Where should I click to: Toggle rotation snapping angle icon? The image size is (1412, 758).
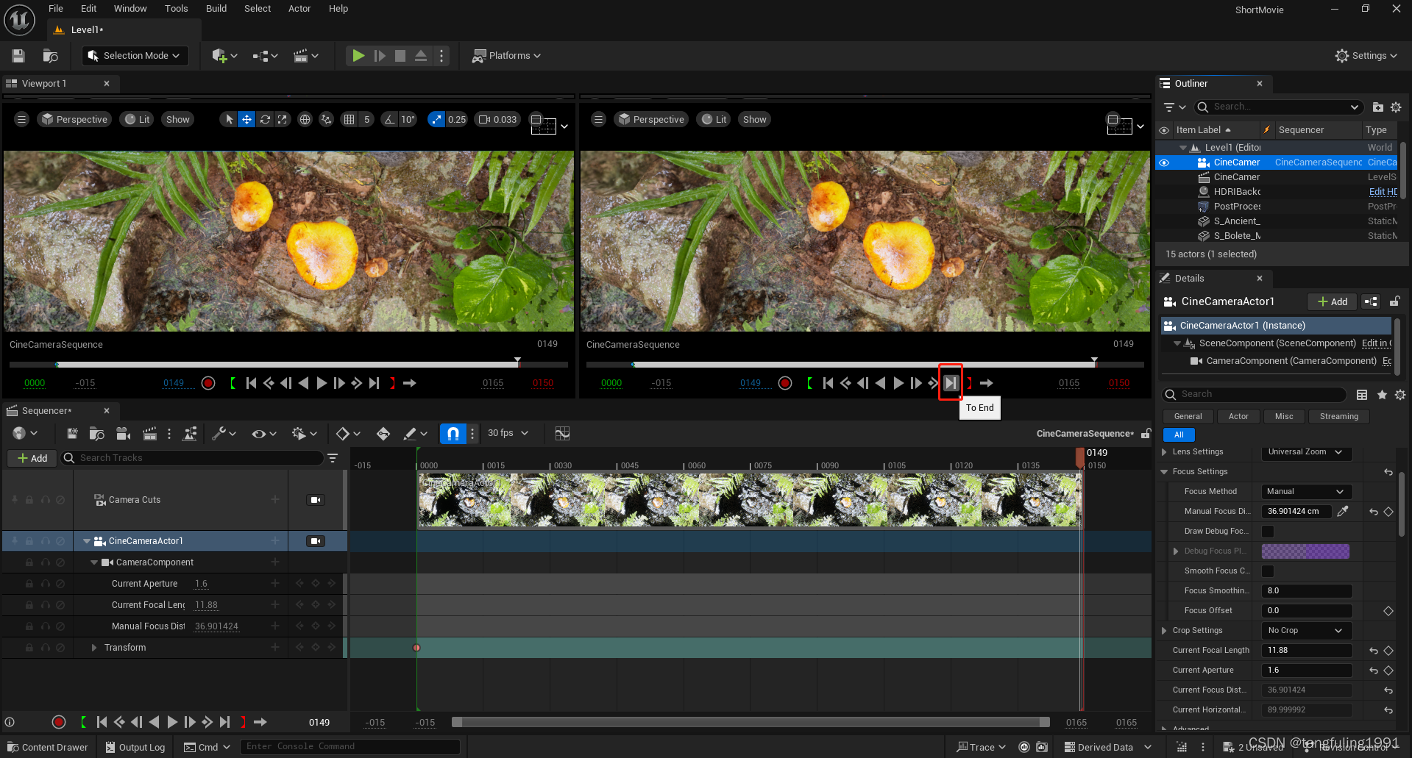pyautogui.click(x=390, y=119)
